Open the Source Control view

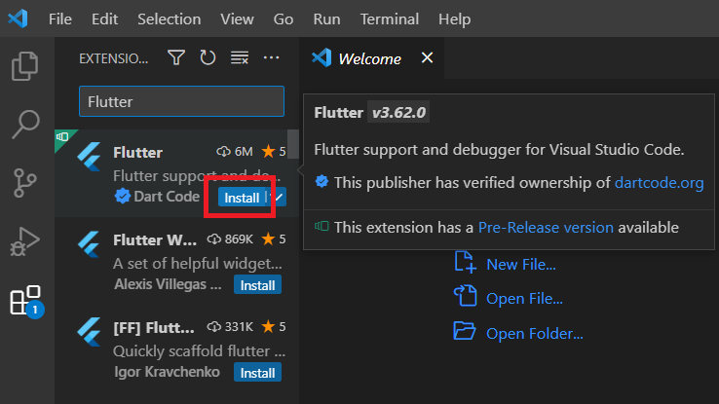tap(25, 182)
